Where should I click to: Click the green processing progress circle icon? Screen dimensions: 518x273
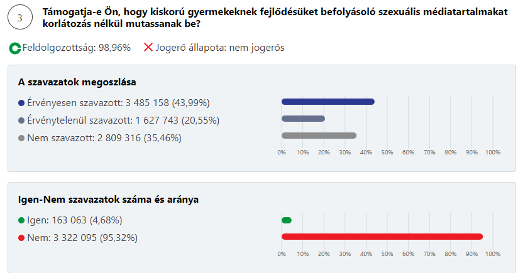(15, 48)
